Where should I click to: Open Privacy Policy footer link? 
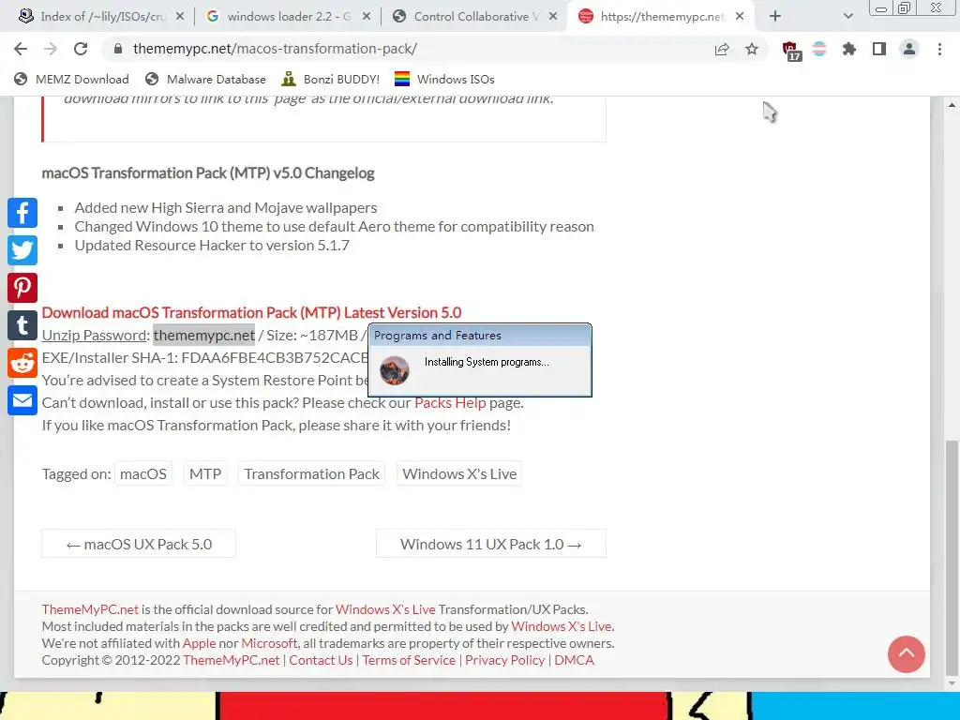click(x=505, y=660)
